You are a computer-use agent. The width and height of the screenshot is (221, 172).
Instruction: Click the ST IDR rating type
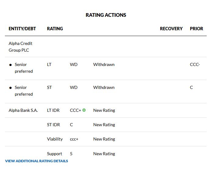coord(53,125)
